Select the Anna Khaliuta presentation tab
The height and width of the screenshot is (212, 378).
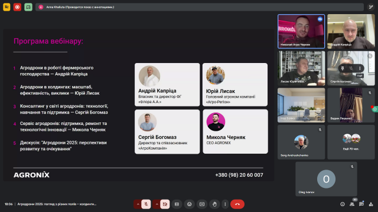[200, 7]
